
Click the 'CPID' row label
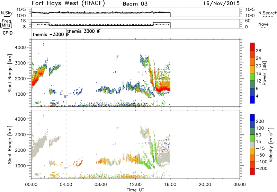8,33
